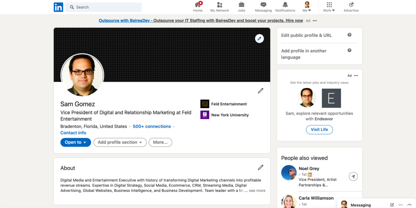Open New York University link
This screenshot has height=208, width=416.
pos(230,115)
